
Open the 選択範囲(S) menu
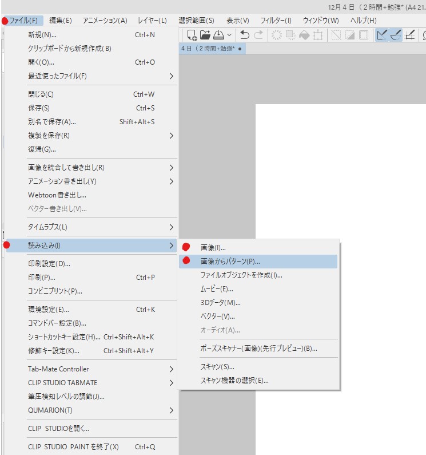(196, 21)
